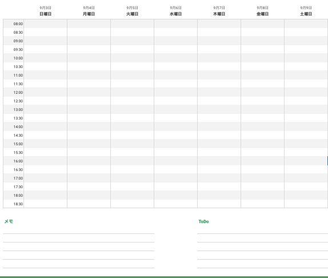
Task: Click Wednesday's 18:30 schedule cell
Action: 176,204
